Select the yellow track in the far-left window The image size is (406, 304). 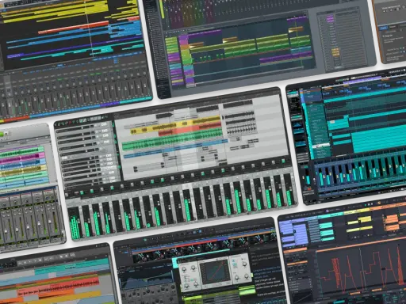(24, 171)
